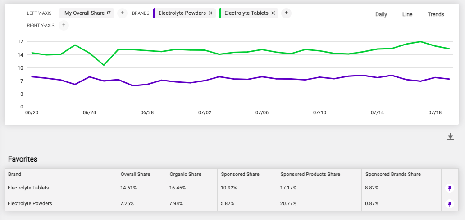Image resolution: width=465 pixels, height=220 pixels.
Task: Click the Electrolyte Powders chip label
Action: [x=182, y=13]
